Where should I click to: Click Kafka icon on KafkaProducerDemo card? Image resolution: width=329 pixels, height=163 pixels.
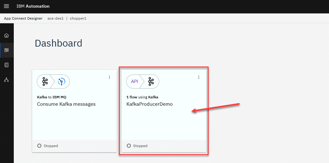click(151, 81)
